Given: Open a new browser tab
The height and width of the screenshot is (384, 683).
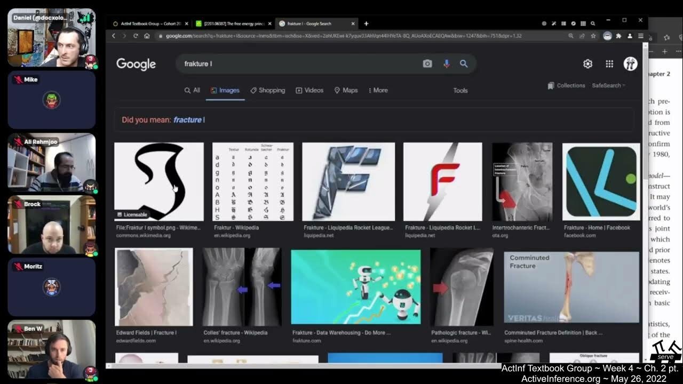Looking at the screenshot, I should coord(366,23).
